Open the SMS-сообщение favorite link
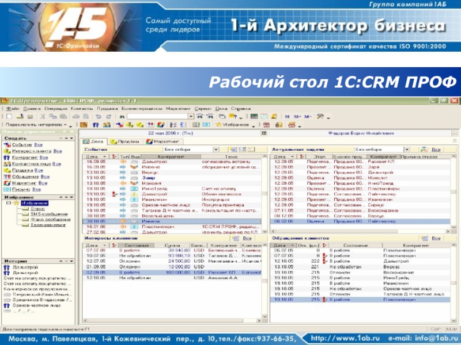The height and width of the screenshot is (345, 461). tap(49, 214)
